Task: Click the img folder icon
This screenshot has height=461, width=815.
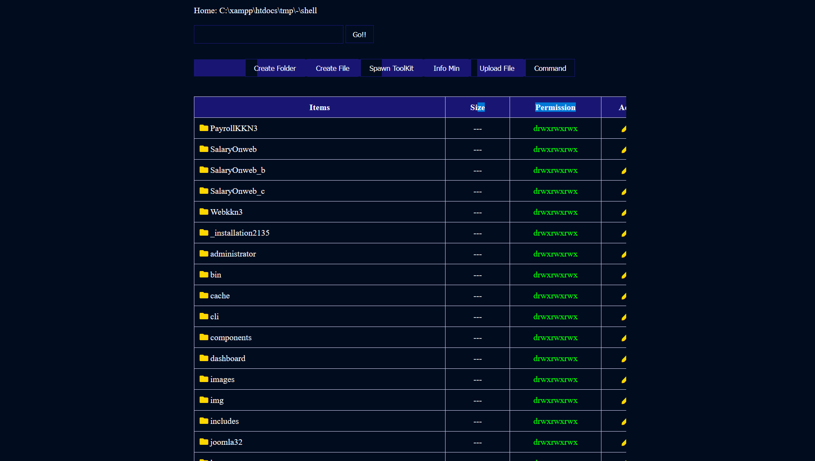Action: click(204, 400)
